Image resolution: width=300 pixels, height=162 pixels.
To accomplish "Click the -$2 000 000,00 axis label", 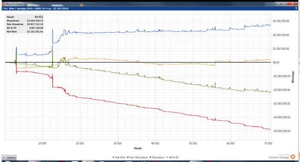I will pos(281,90).
